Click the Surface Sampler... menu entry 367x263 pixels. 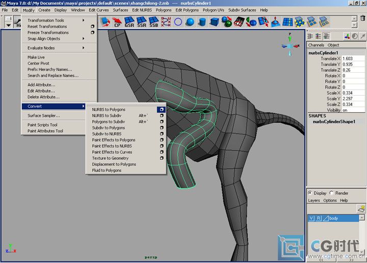(44, 115)
